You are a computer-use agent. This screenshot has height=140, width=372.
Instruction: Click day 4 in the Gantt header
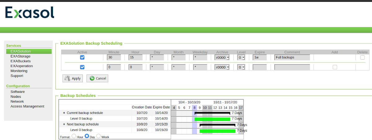pyautogui.click(x=174, y=108)
